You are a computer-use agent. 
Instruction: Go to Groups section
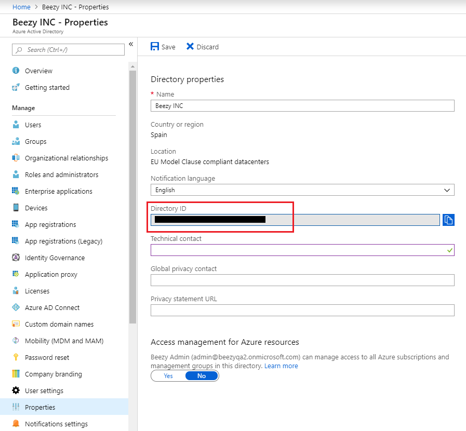click(36, 141)
